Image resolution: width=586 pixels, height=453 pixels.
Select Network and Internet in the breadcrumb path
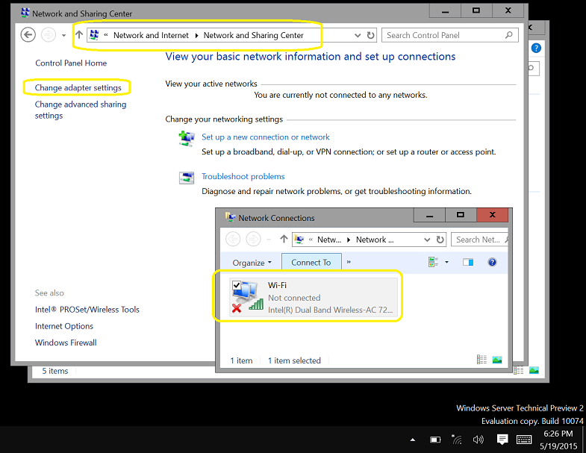[151, 35]
